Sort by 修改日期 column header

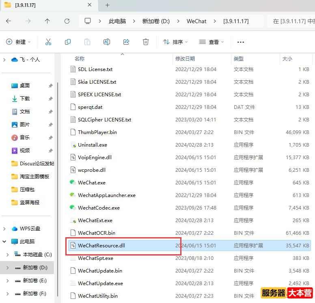(x=185, y=58)
